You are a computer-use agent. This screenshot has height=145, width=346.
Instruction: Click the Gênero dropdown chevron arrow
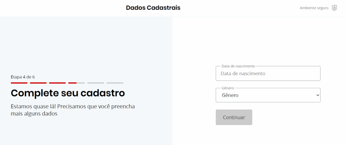tap(317, 95)
